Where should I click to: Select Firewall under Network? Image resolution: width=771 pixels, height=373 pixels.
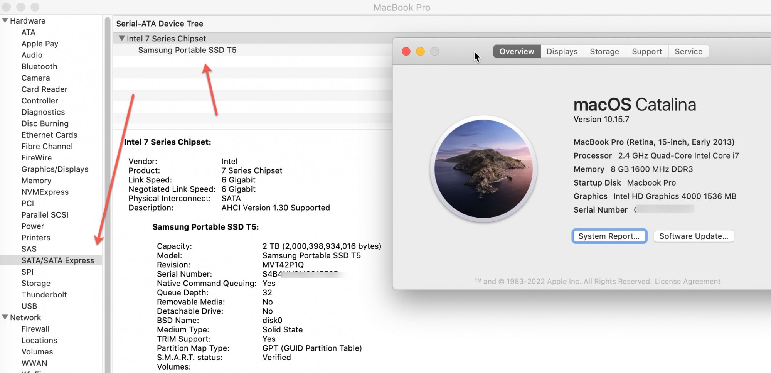(x=35, y=329)
